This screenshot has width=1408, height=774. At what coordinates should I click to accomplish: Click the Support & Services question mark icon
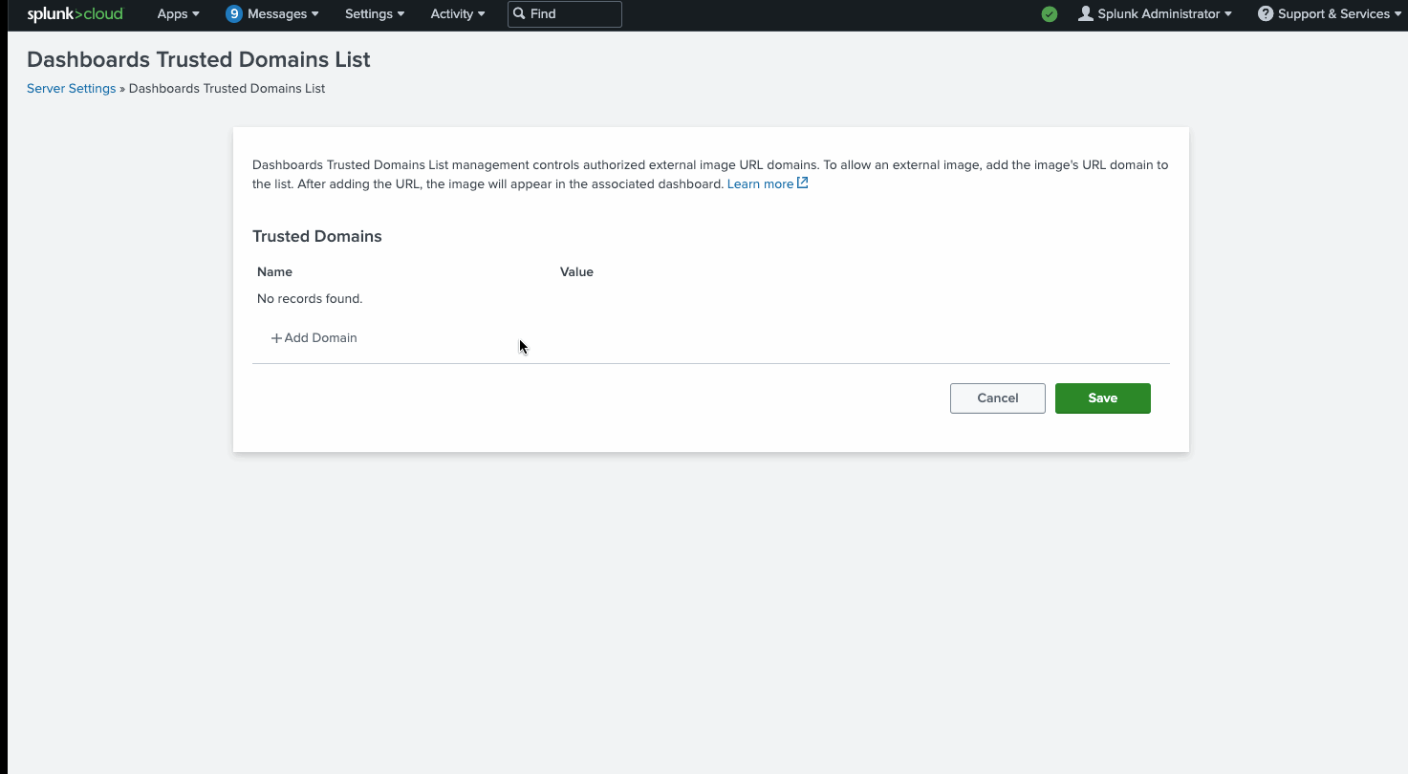[x=1266, y=14]
